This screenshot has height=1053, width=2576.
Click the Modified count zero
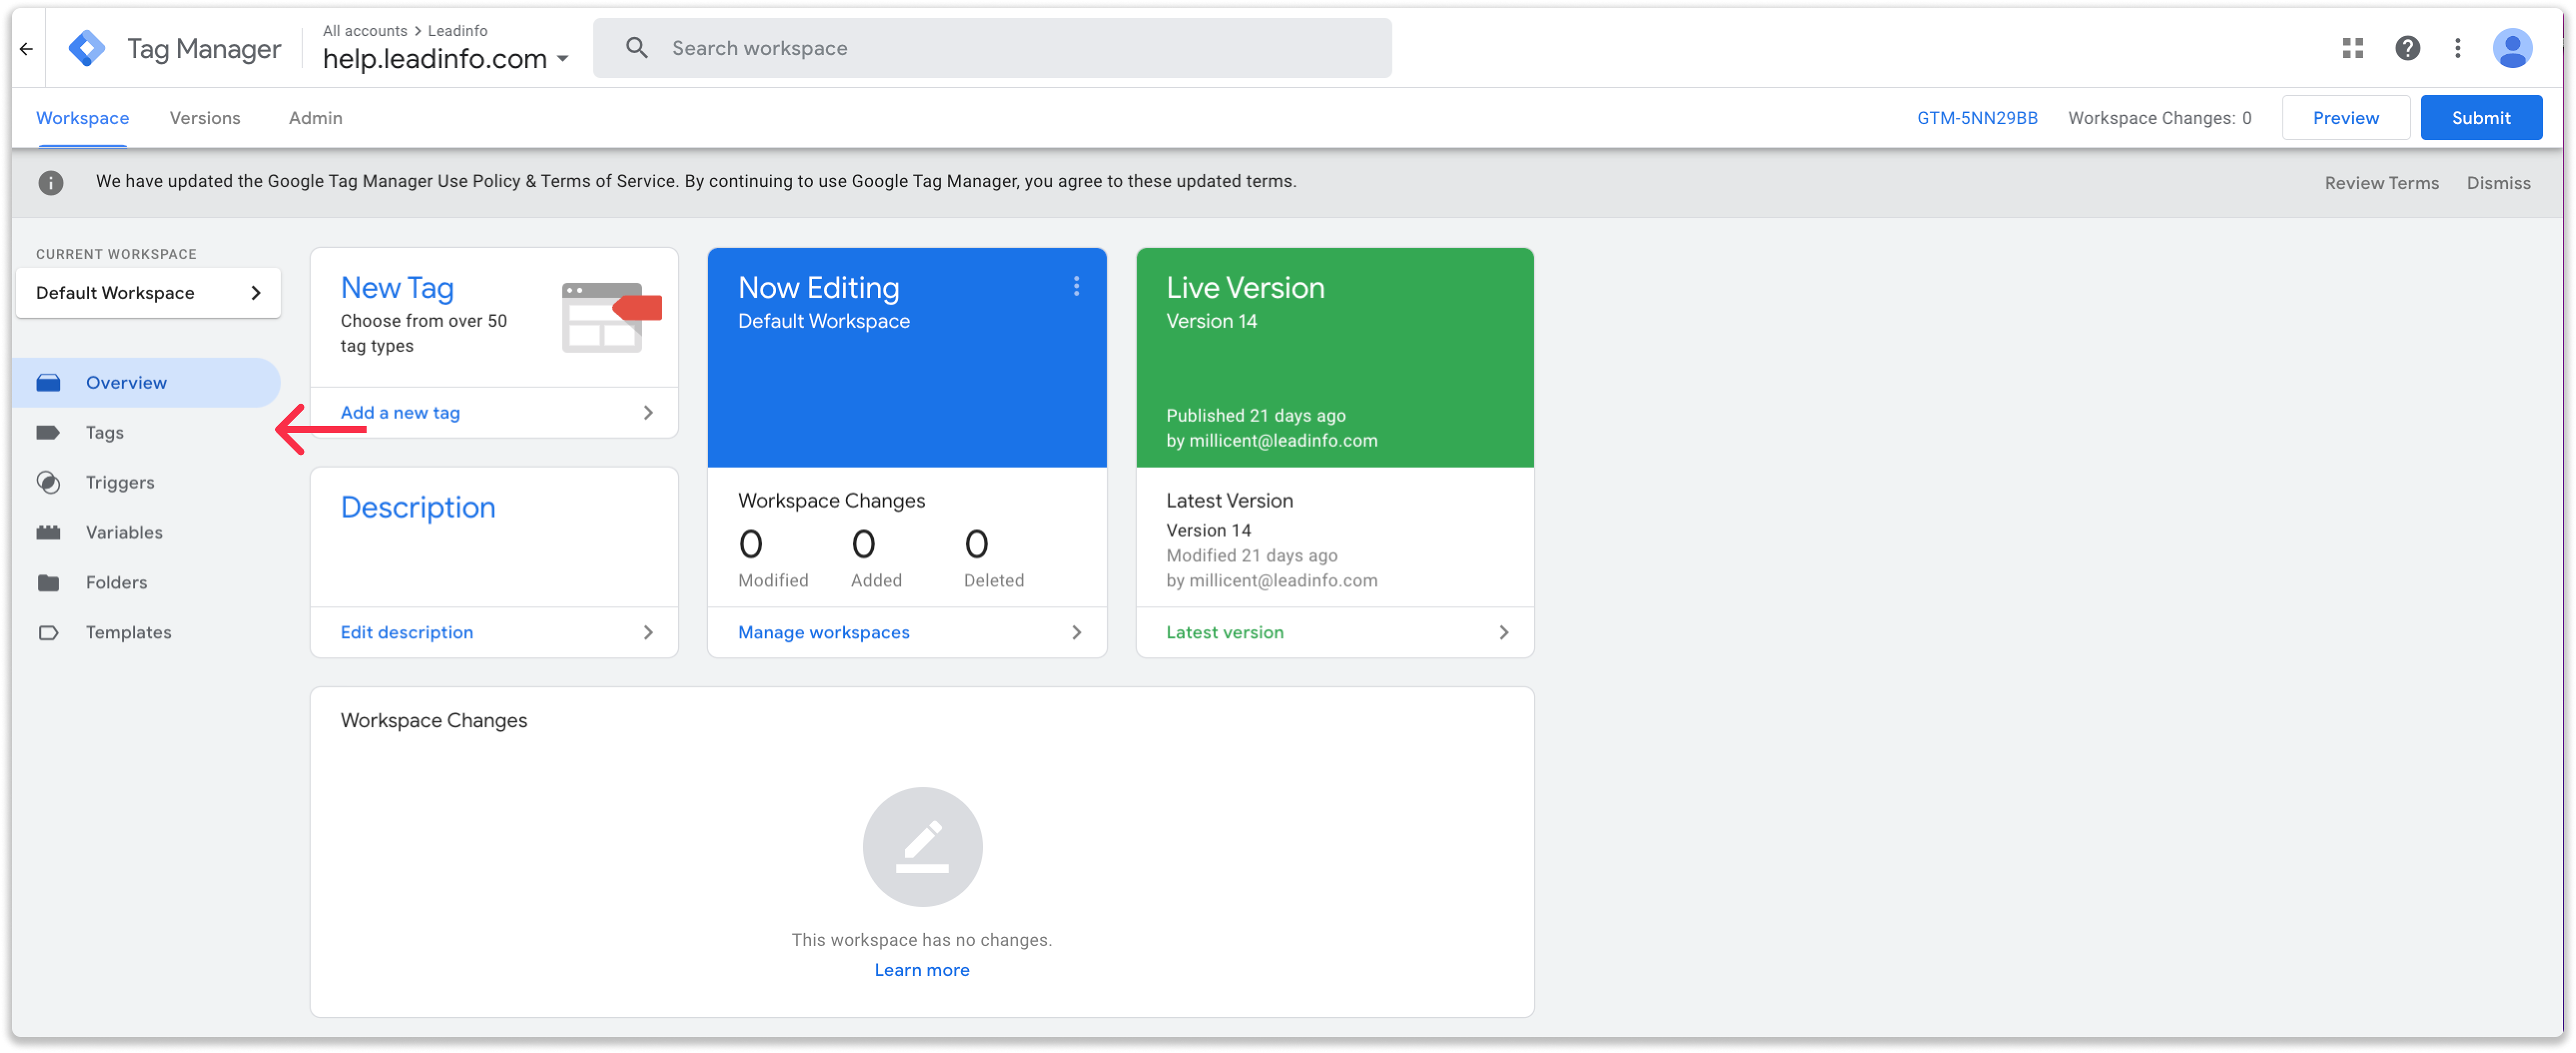point(750,545)
